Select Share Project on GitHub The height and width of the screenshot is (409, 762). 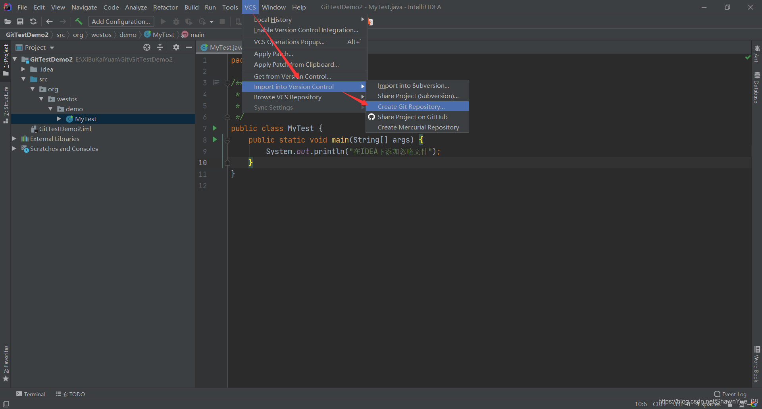pyautogui.click(x=417, y=117)
